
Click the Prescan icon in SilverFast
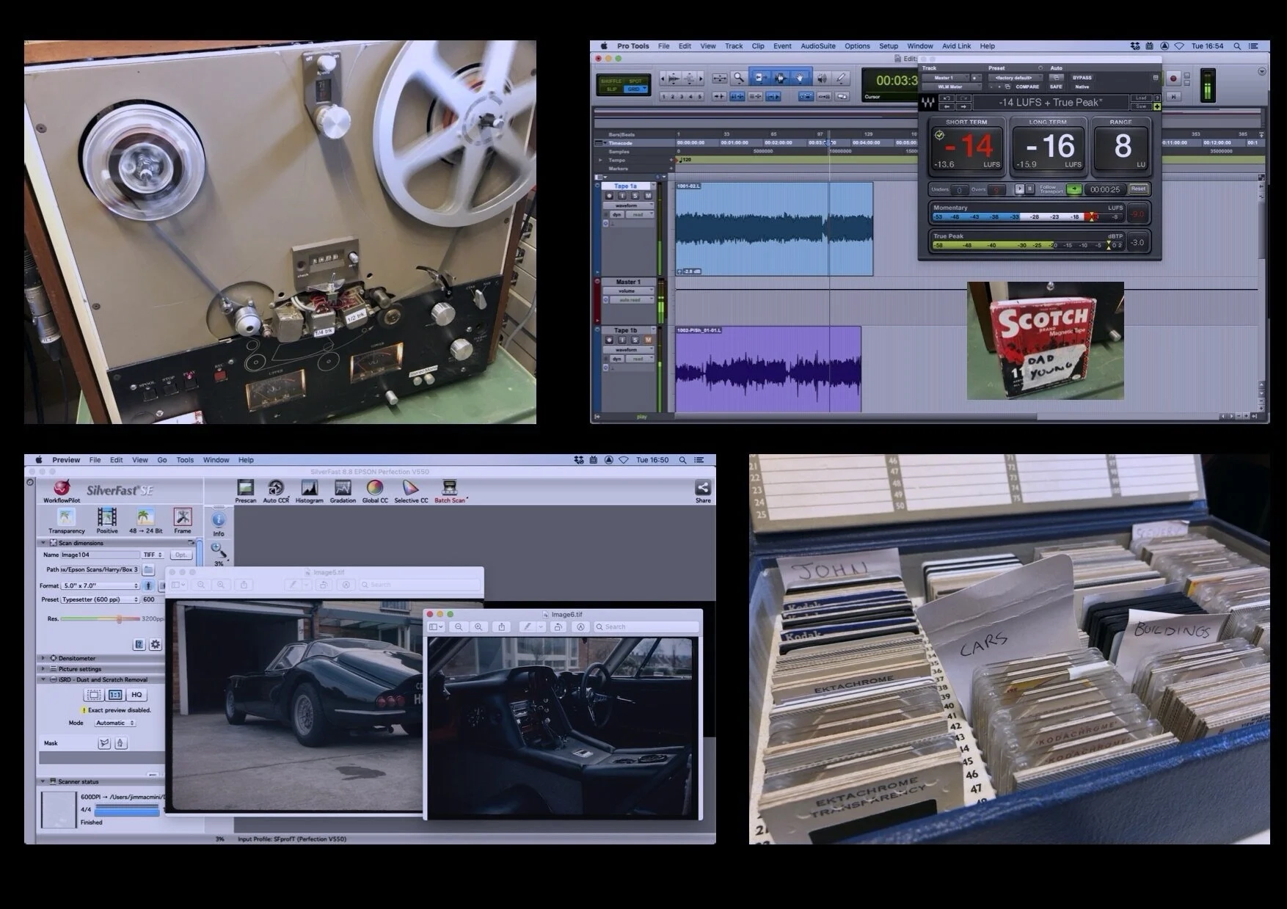pos(245,491)
